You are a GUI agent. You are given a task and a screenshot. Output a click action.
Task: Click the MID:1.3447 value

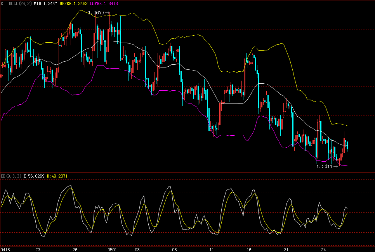point(45,3)
